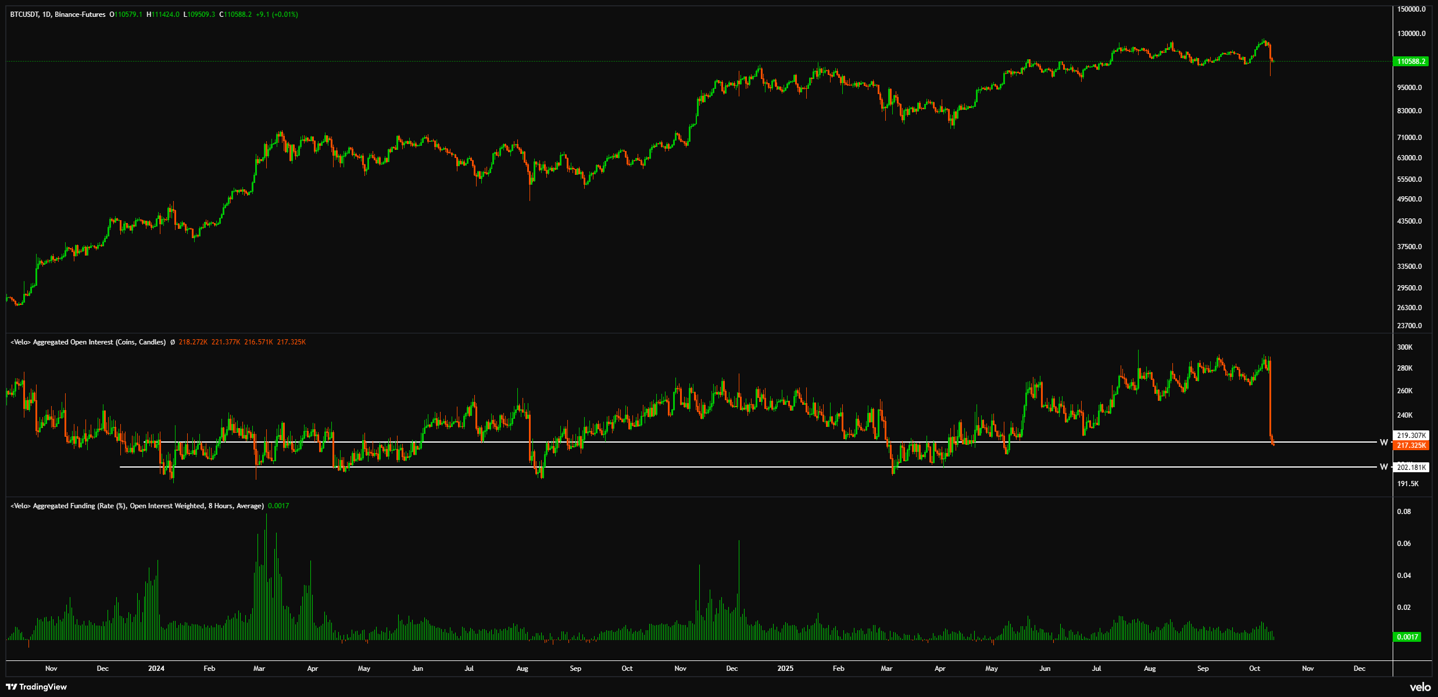Viewport: 1438px width, 697px height.
Task: Click the Oct label near latest candles
Action: [x=1254, y=669]
